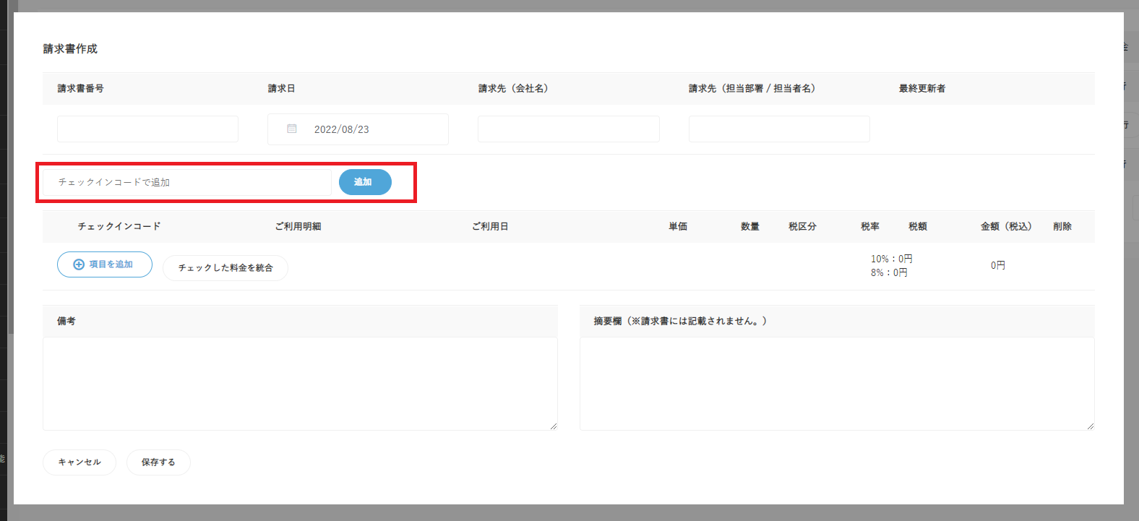The image size is (1139, 521).
Task: Click the 削除 column header
Action: tap(1062, 226)
